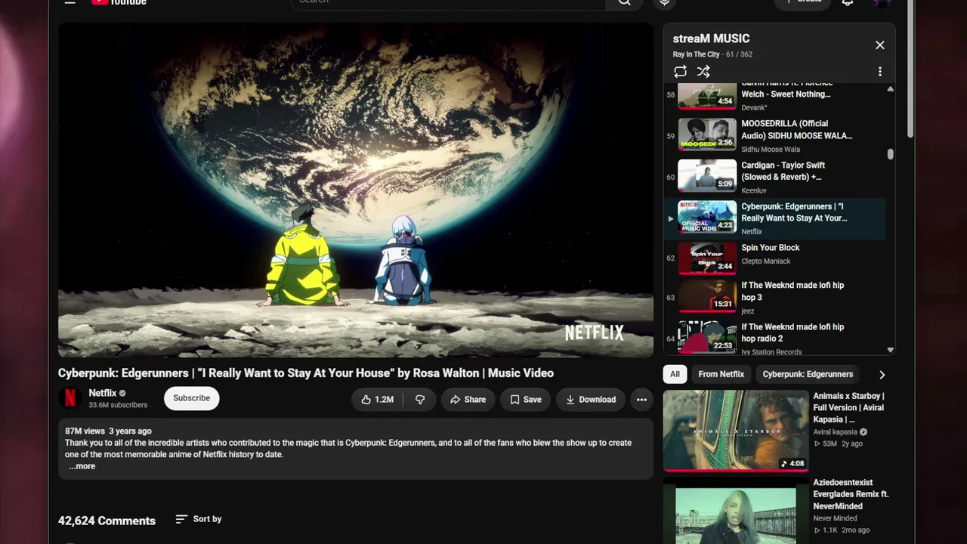Viewport: 967px width, 544px height.
Task: Focus the YouTube search field
Action: point(447,2)
